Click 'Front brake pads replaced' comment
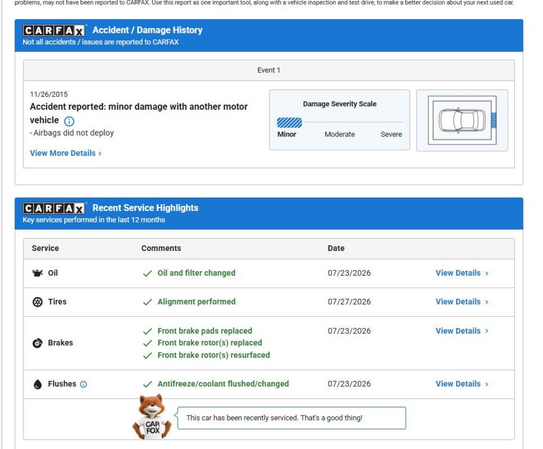This screenshot has height=449, width=543. coord(205,331)
